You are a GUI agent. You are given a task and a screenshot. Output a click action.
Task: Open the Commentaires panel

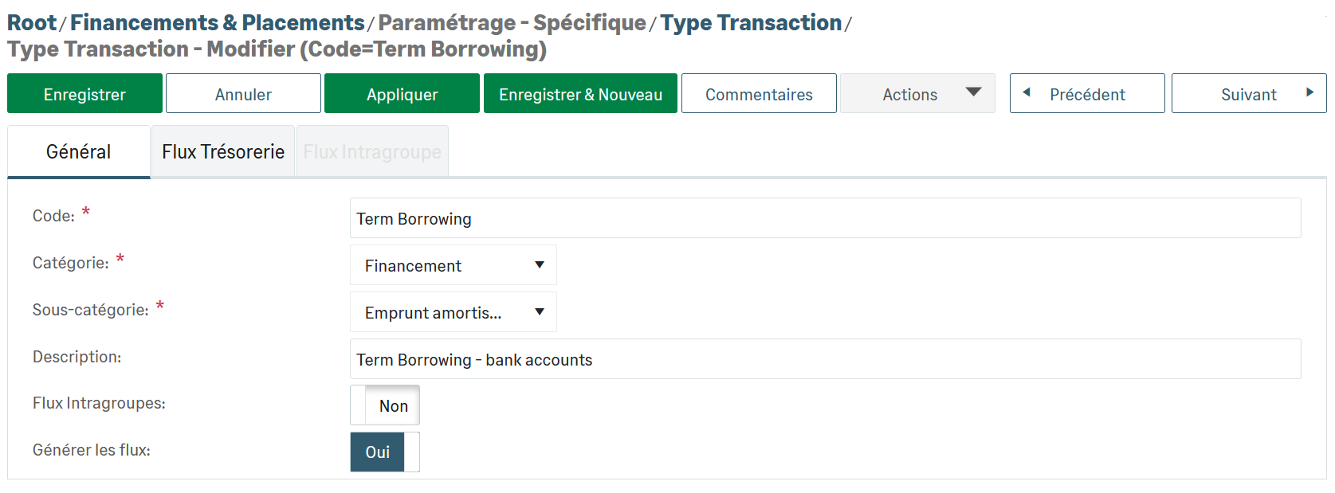click(x=759, y=94)
